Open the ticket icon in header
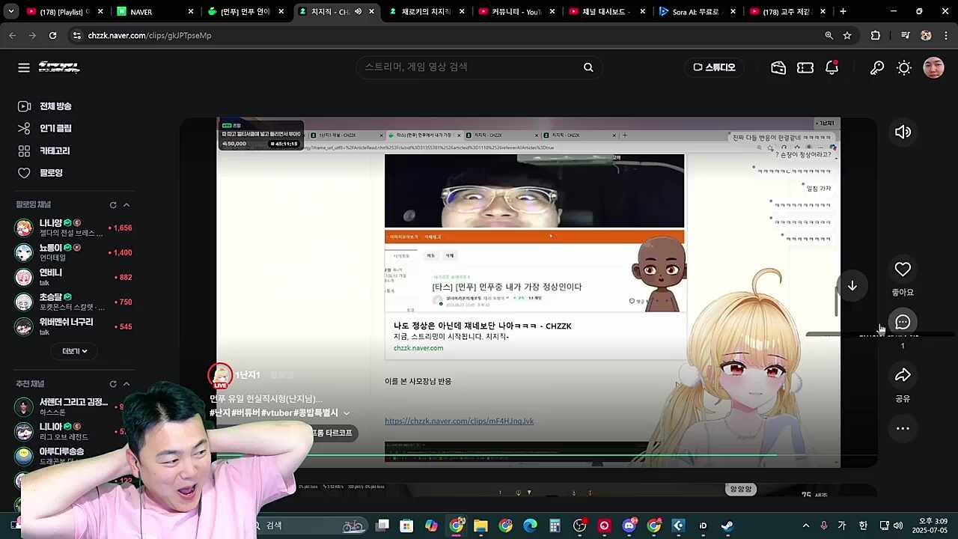This screenshot has width=958, height=539. coord(805,67)
